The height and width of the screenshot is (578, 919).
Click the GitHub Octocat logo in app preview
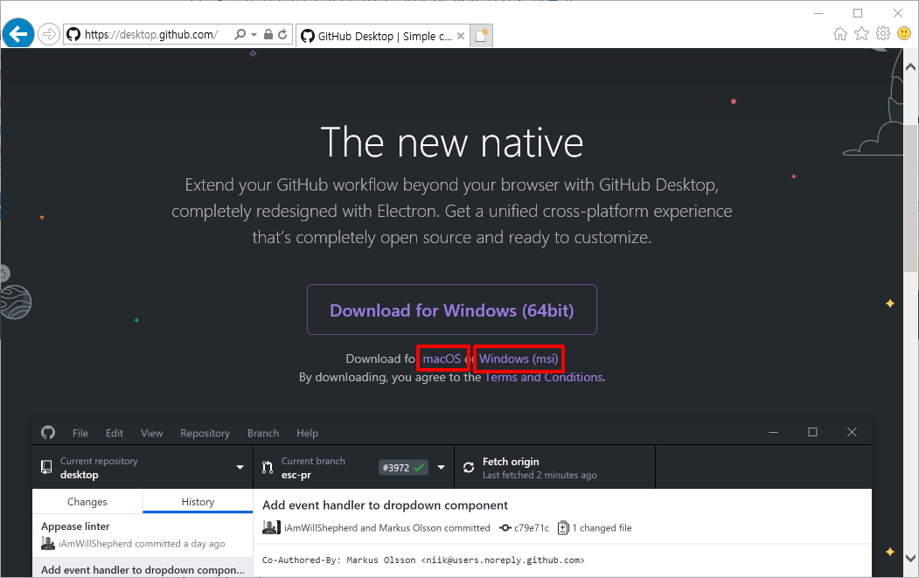coord(48,433)
